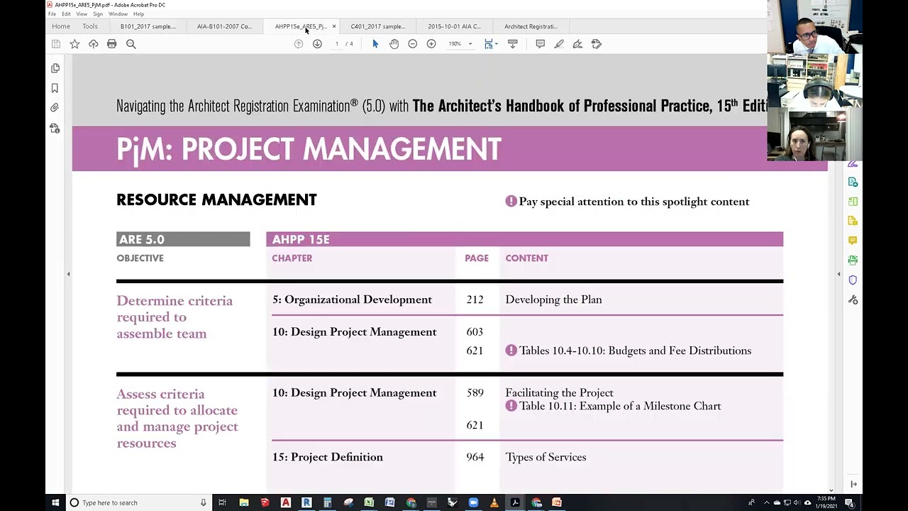Switch to the AIA-B101-2007 document tab

point(224,26)
